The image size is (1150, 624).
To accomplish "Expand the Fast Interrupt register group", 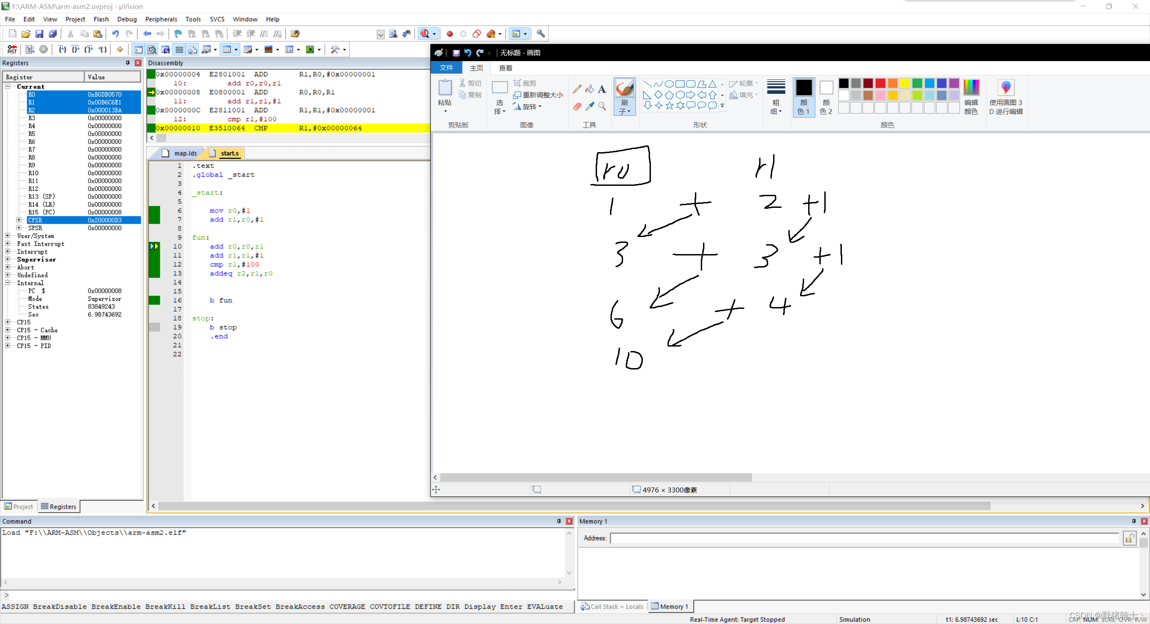I will [8, 244].
